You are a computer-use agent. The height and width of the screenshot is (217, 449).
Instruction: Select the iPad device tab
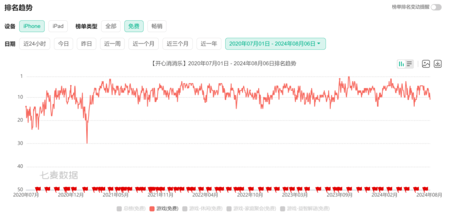pos(58,26)
